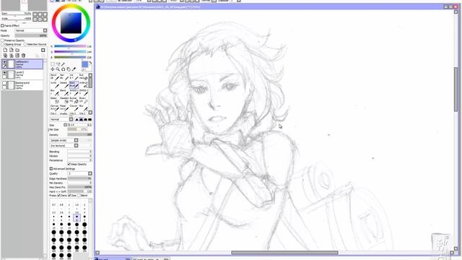
Task: Collapse the Advanced Settings section
Action: coord(51,169)
